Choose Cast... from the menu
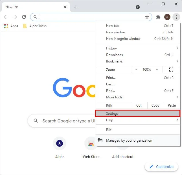The width and height of the screenshot is (182, 175). (x=138, y=84)
